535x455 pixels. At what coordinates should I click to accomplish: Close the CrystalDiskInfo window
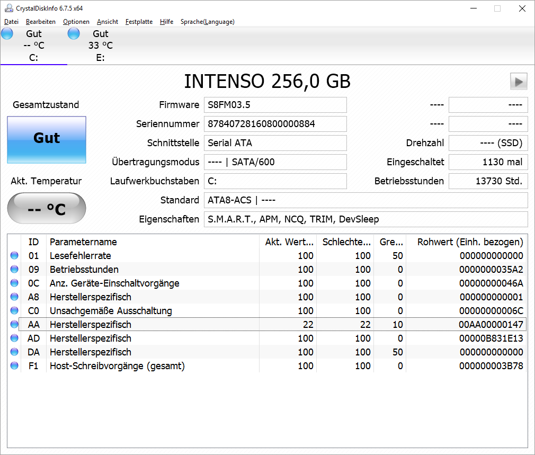522,8
